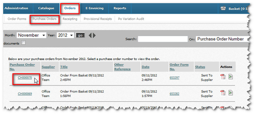Click green arrow action icon for CH000069

(x=230, y=93)
